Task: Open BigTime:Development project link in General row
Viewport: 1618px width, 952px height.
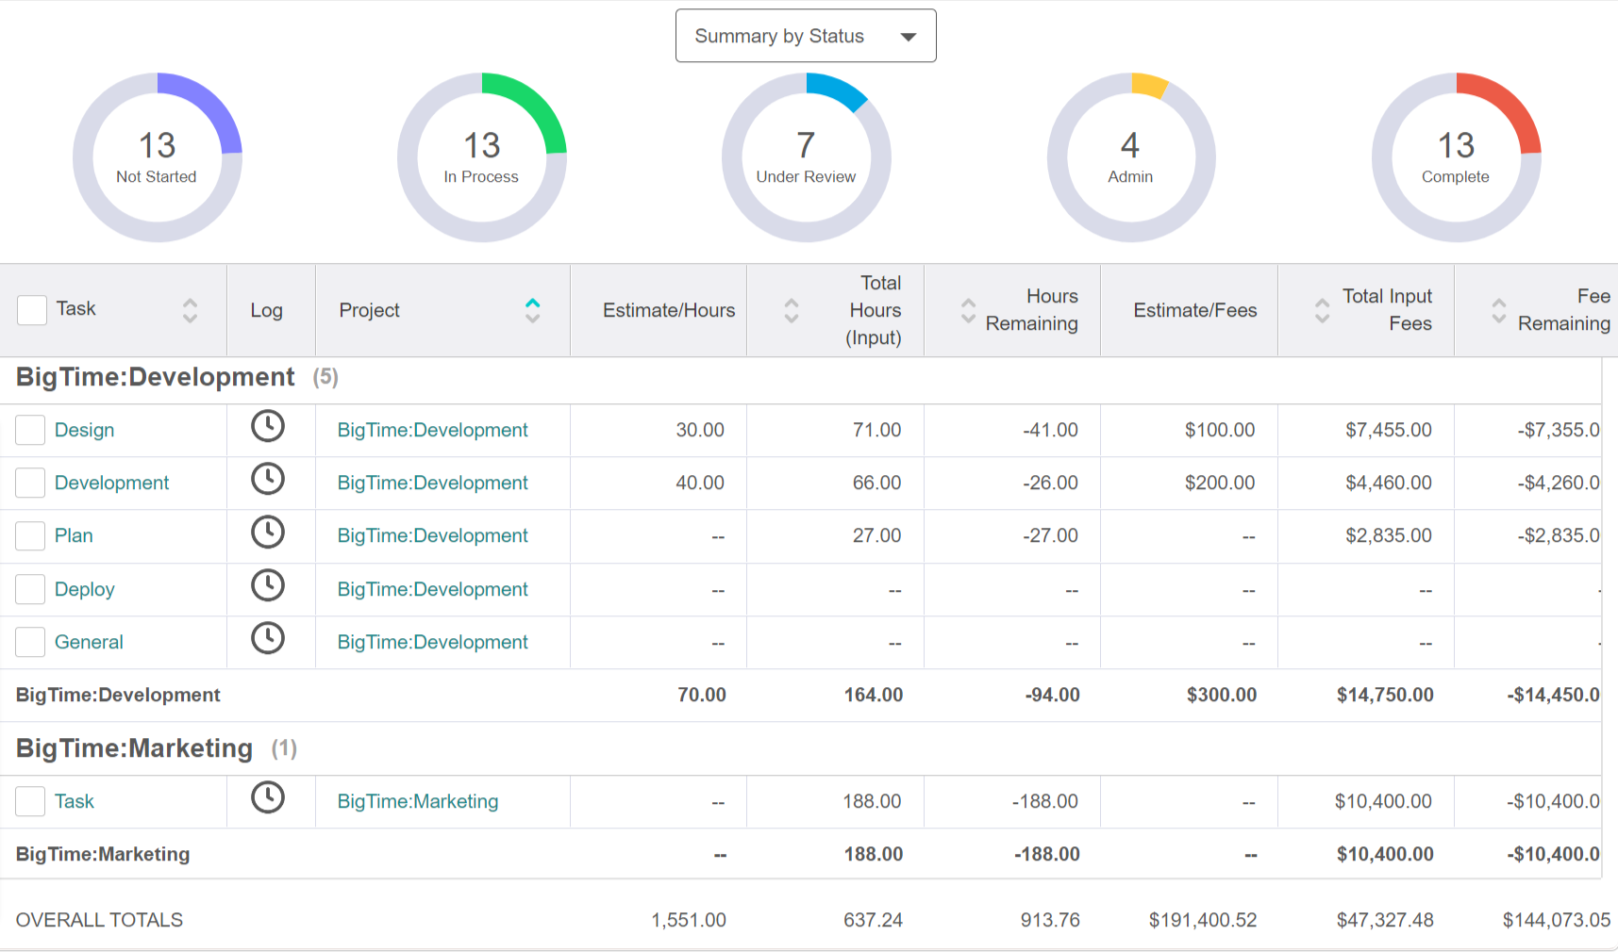Action: pyautogui.click(x=433, y=642)
